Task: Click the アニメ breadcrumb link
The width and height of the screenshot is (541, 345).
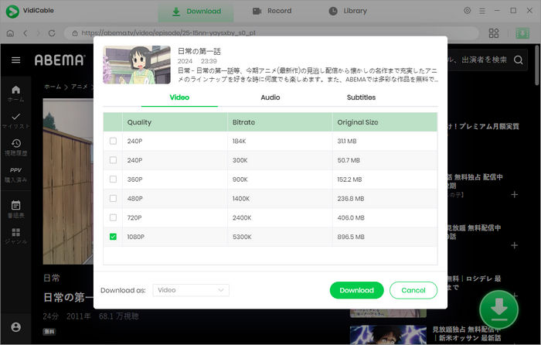Action: 80,87
